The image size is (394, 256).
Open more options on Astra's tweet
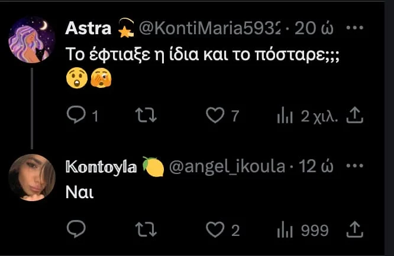pos(354,28)
